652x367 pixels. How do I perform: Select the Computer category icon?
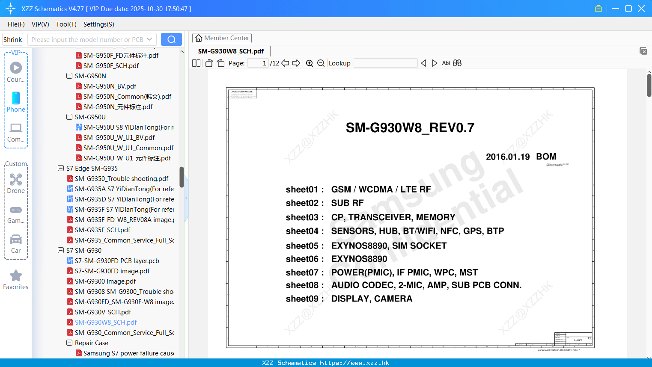pos(16,132)
